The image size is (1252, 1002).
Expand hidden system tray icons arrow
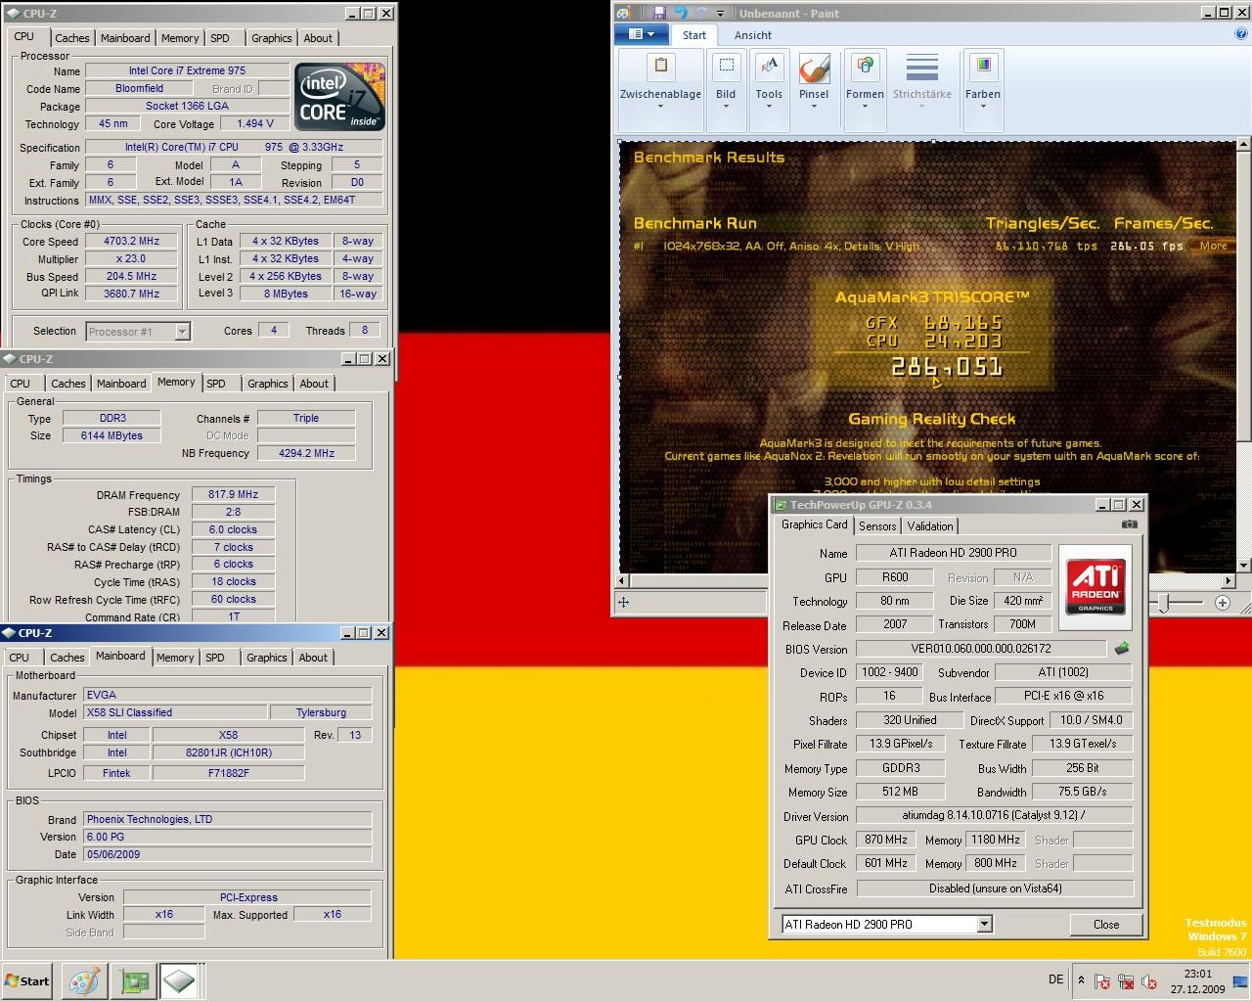click(x=1081, y=979)
